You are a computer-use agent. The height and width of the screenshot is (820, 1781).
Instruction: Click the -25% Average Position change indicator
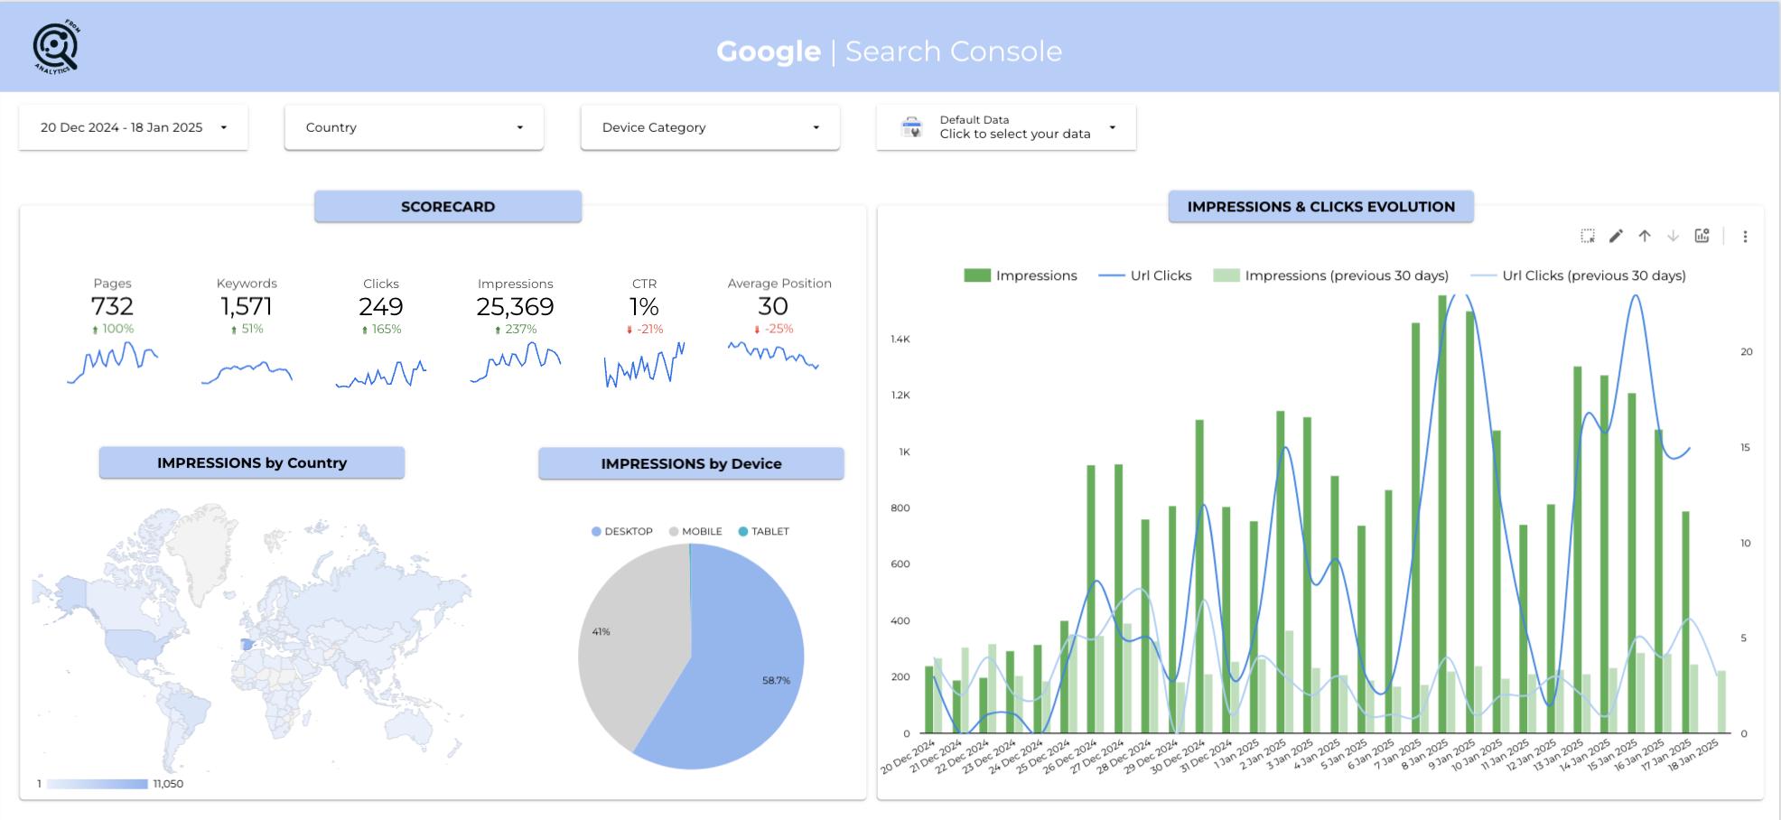[x=774, y=330]
